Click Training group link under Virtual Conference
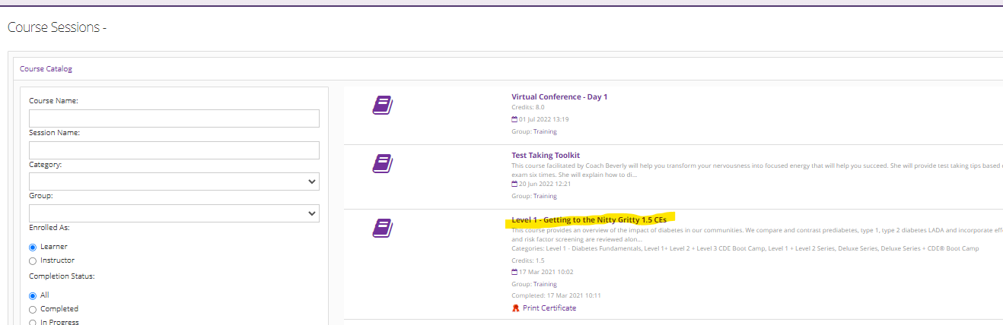The width and height of the screenshot is (1003, 325). pyautogui.click(x=544, y=131)
